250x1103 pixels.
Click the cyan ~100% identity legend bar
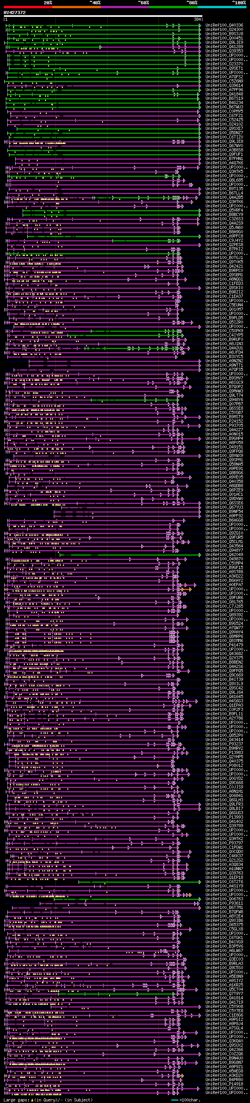(x=222, y=7)
